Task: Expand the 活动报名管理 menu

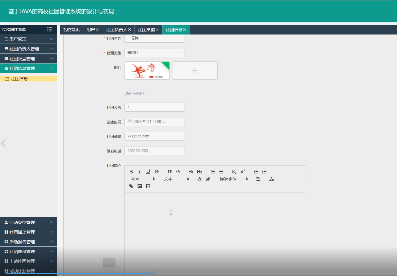Action: coord(28,242)
